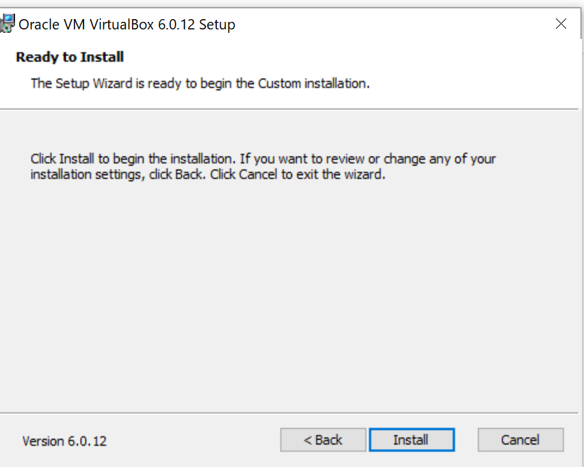Start installation with the Install button

[412, 440]
